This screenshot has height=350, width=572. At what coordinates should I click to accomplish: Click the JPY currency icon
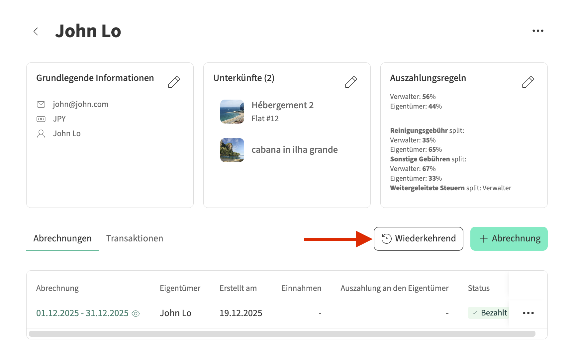(41, 119)
